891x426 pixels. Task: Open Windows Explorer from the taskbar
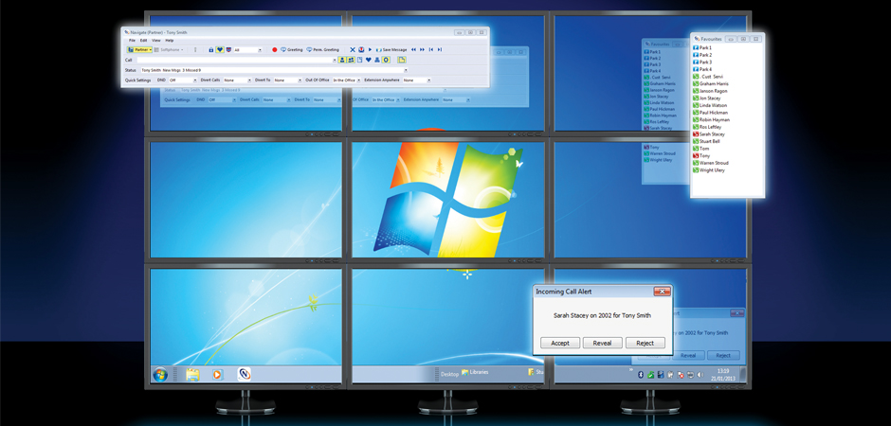[192, 374]
